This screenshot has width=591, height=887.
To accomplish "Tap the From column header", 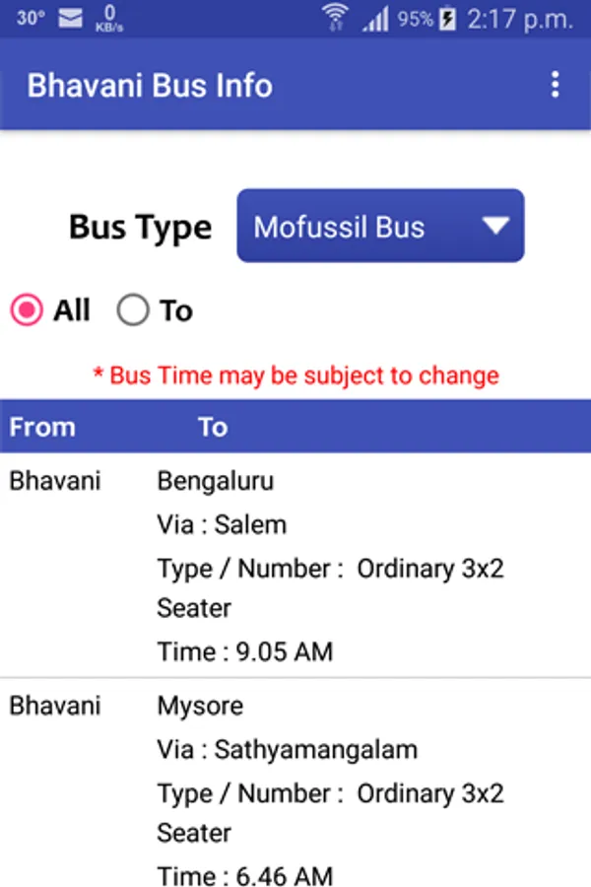I will [x=42, y=427].
